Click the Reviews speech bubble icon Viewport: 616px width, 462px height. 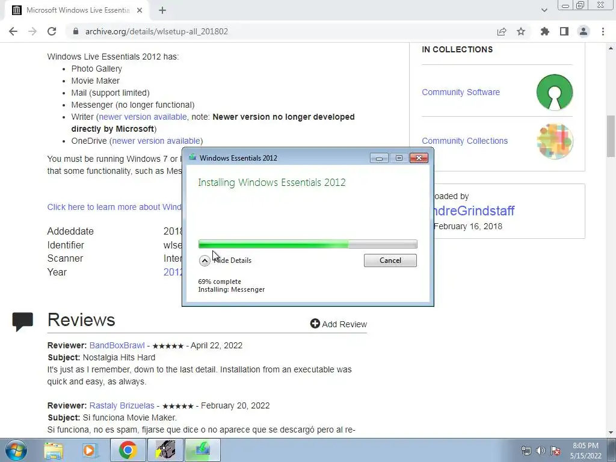[22, 322]
